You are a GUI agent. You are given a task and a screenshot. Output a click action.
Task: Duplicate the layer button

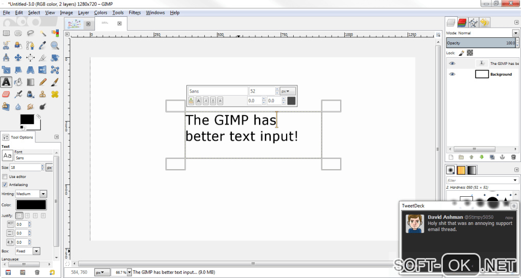492,157
